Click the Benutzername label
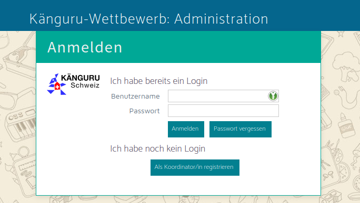This screenshot has height=203, width=360. pos(135,97)
